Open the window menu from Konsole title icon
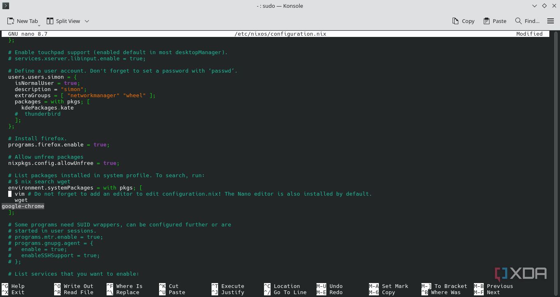The width and height of the screenshot is (560, 297). 6,6
